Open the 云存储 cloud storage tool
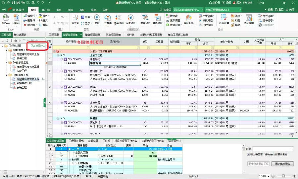 tap(108, 18)
